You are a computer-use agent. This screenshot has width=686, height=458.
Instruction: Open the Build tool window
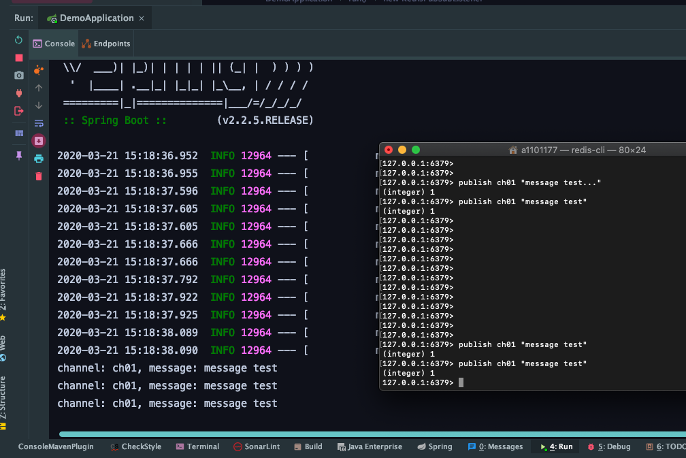(308, 446)
